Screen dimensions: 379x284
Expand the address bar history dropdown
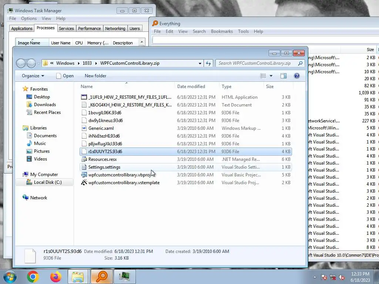point(200,63)
